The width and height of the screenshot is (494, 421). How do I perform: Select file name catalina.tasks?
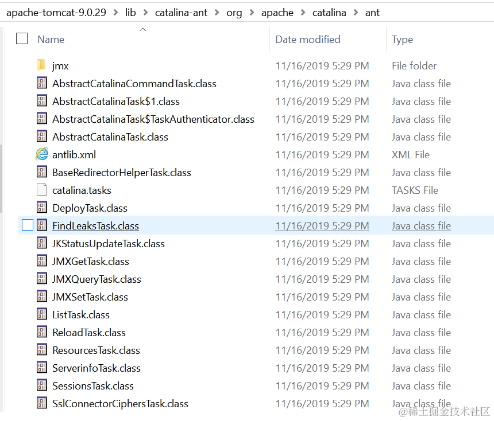(82, 190)
